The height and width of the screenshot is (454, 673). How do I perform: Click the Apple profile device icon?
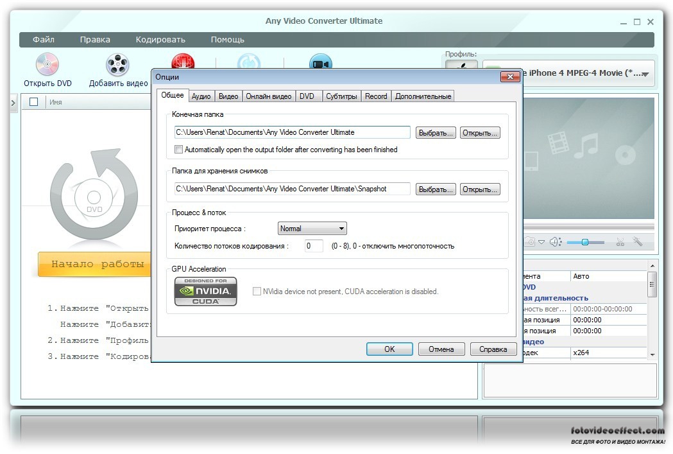pyautogui.click(x=461, y=65)
